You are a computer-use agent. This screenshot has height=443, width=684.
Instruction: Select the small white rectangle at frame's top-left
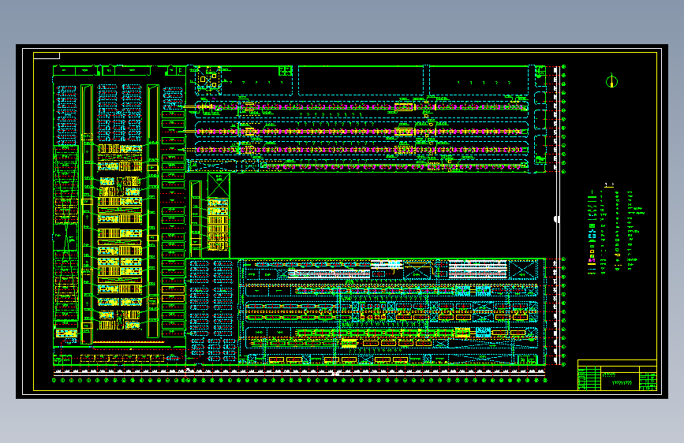pos(47,55)
